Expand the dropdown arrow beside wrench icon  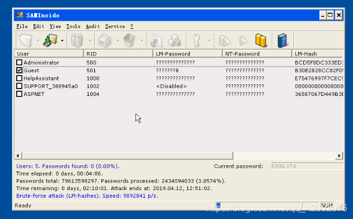coord(209,40)
